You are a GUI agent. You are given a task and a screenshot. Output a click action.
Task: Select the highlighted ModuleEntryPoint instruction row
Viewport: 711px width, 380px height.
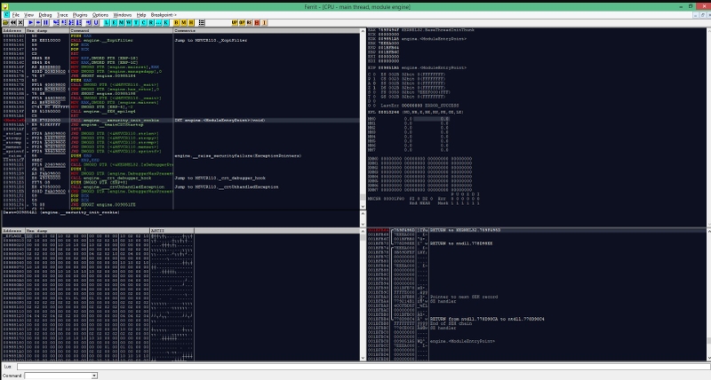pos(181,121)
